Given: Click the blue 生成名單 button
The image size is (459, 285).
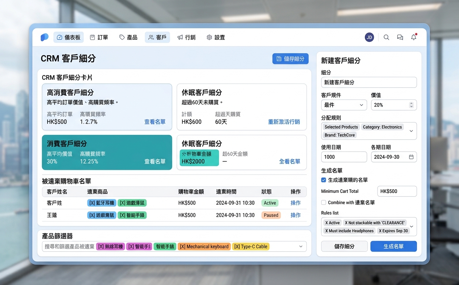Looking at the screenshot, I should pos(394,246).
